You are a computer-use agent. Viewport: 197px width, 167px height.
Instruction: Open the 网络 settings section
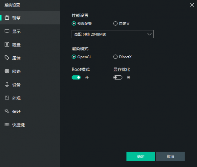coord(30,71)
